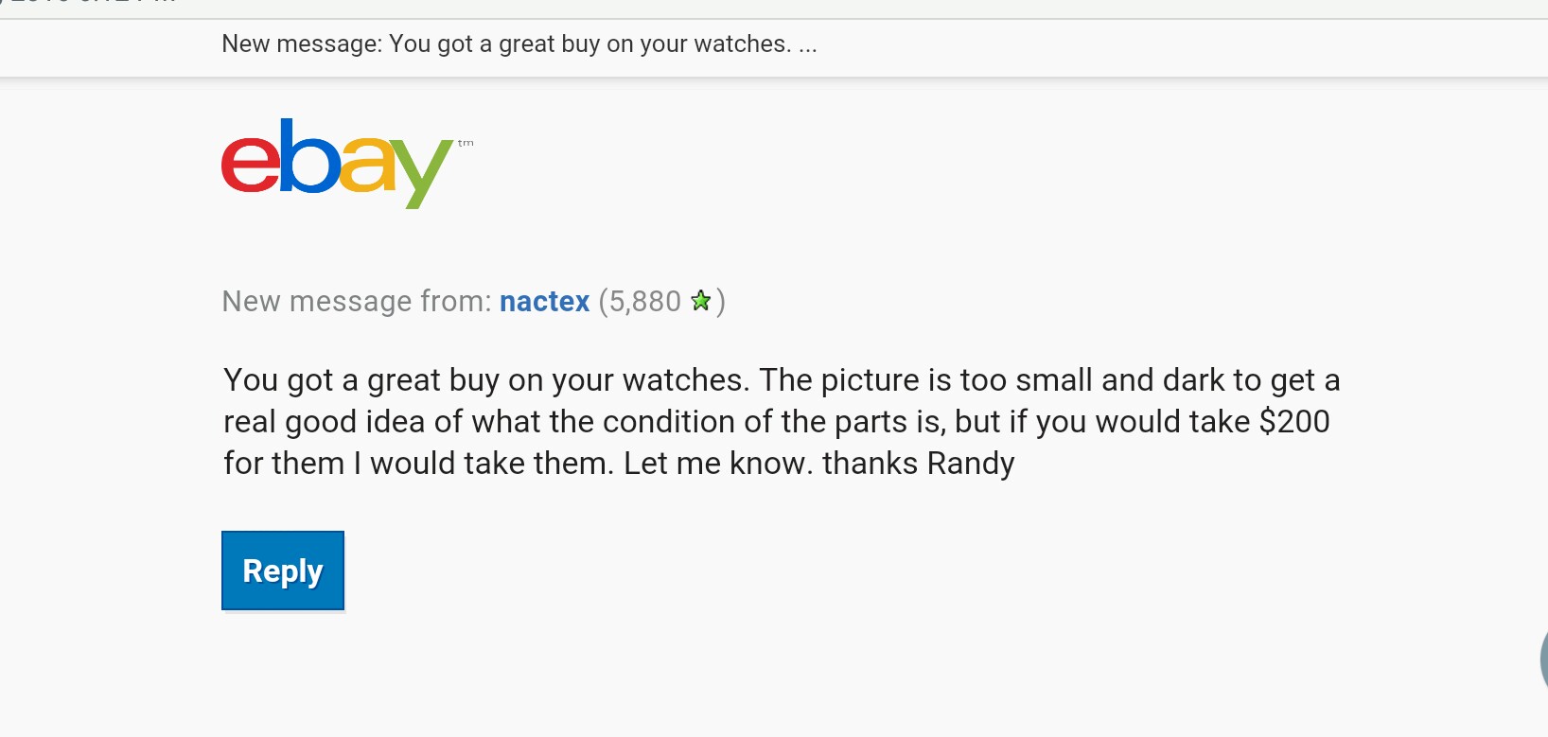The image size is (1548, 737).
Task: Open the nactex seller profile link
Action: [x=544, y=301]
